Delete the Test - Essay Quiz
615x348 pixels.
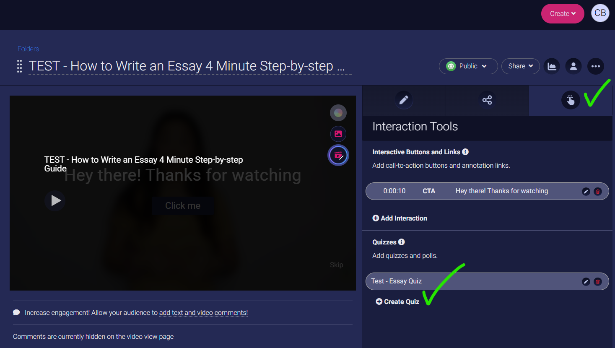(x=598, y=282)
